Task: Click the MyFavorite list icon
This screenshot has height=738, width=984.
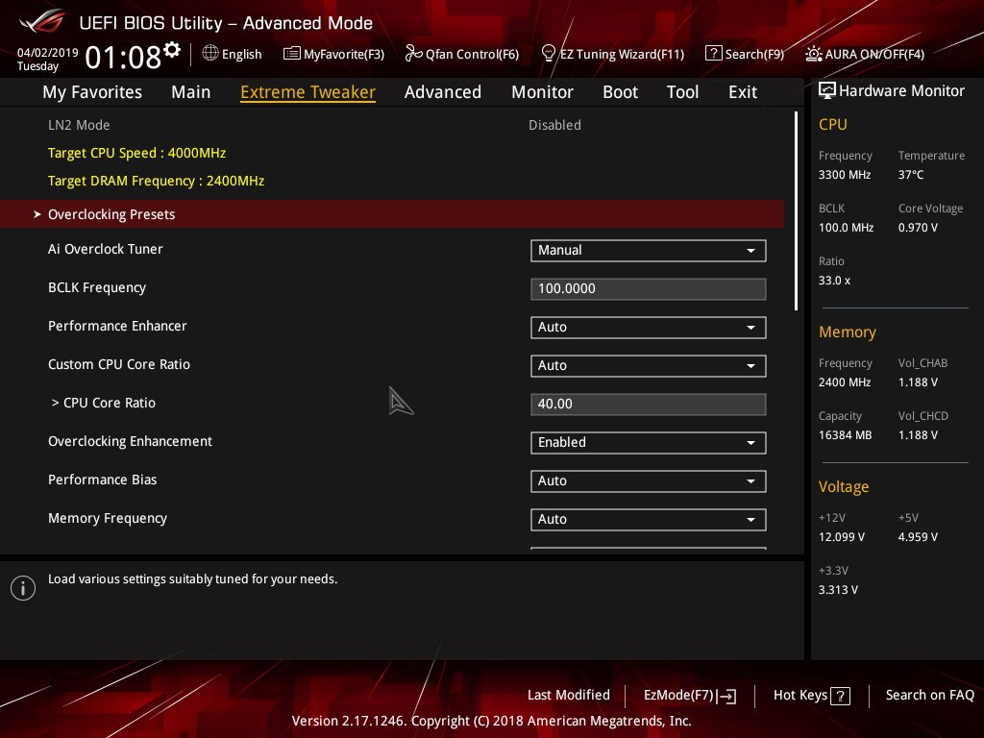Action: 292,54
